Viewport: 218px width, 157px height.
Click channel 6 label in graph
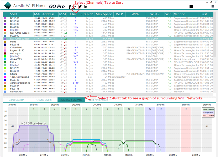87,109
